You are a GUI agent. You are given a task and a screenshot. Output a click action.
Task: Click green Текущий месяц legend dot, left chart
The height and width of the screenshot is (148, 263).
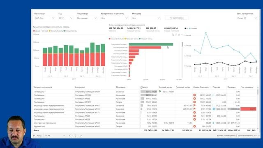(x=64, y=31)
